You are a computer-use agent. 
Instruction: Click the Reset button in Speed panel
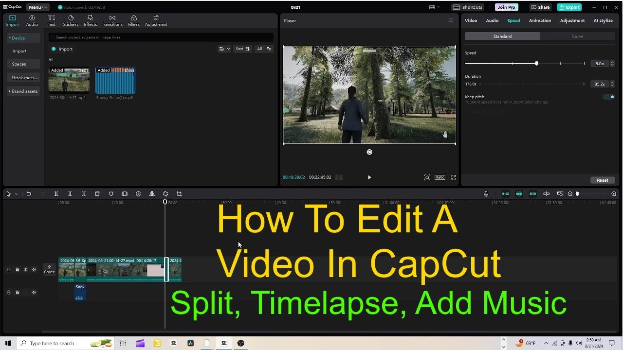tap(603, 180)
